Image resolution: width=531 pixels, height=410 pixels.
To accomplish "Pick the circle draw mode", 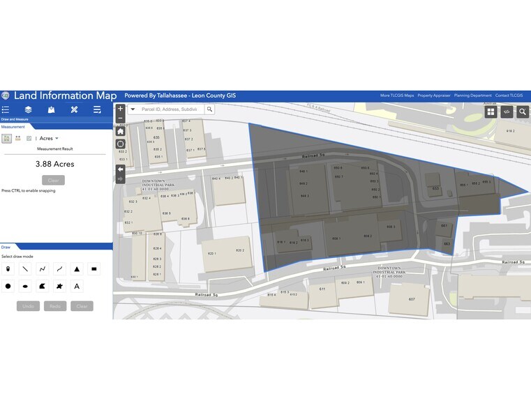I will (x=8, y=286).
